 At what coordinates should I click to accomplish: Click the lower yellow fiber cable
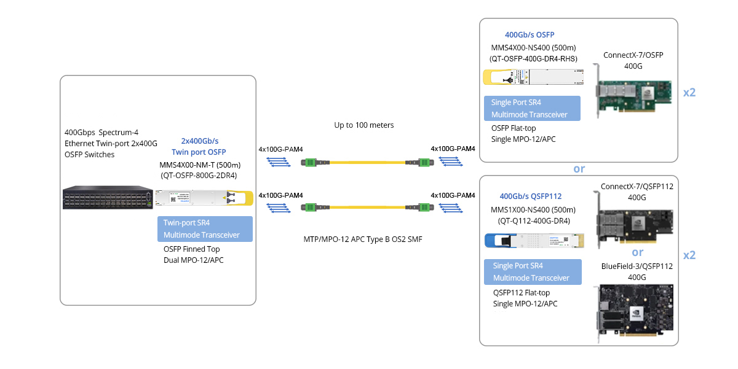tap(369, 208)
